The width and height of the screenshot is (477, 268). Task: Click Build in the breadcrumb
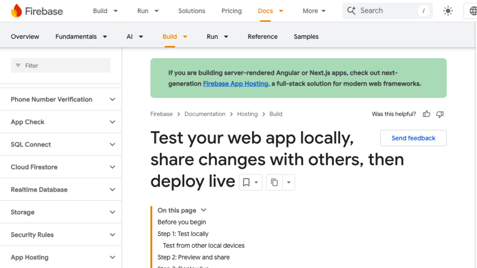click(x=276, y=114)
